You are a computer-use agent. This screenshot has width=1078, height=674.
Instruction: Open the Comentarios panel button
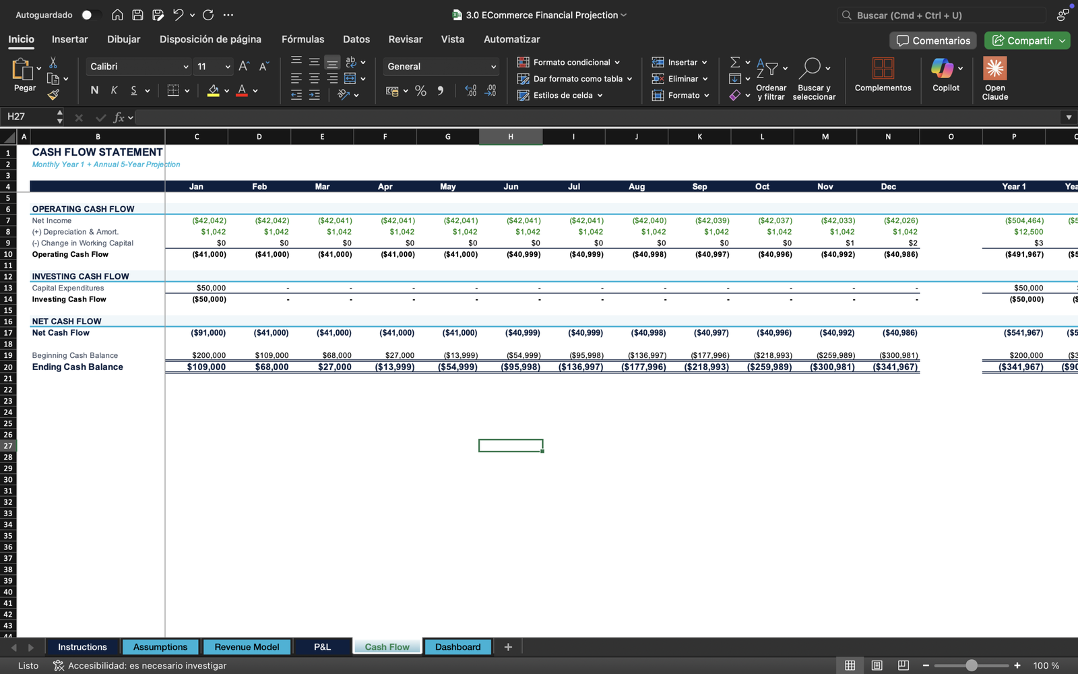933,40
